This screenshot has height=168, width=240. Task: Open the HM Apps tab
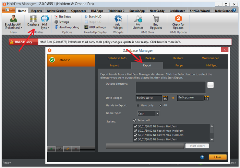(97, 11)
